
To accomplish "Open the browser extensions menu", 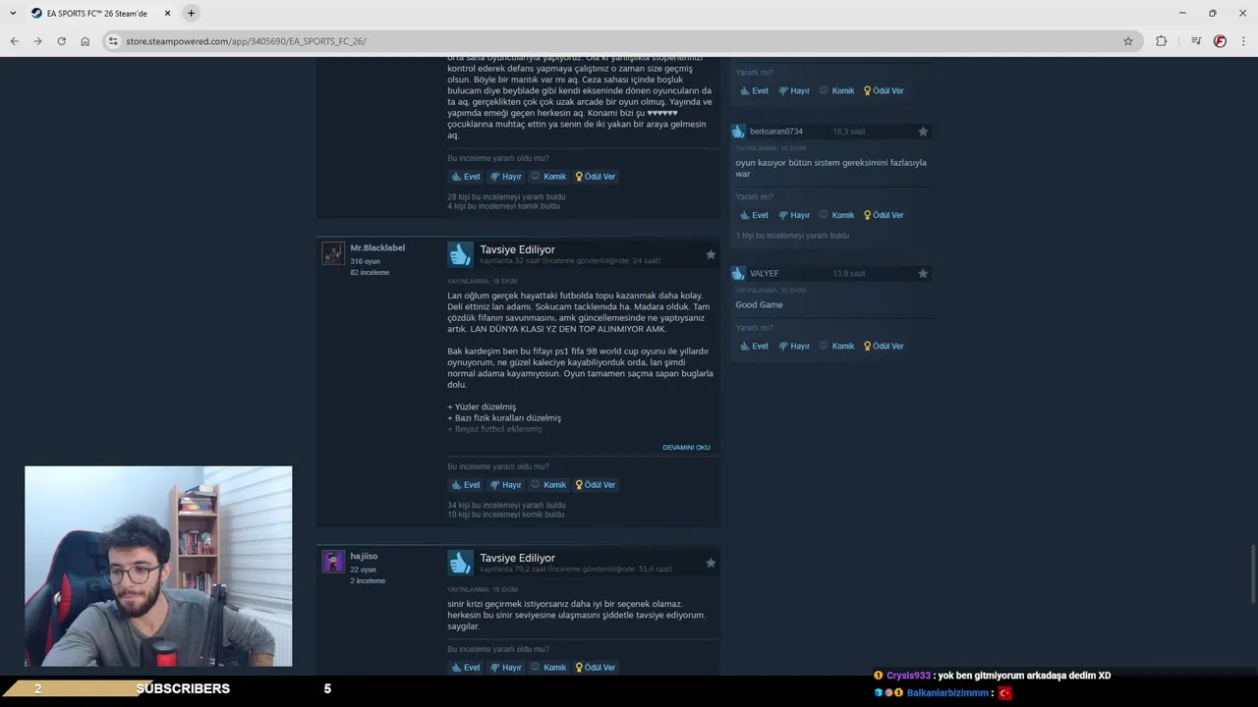I will [1162, 41].
